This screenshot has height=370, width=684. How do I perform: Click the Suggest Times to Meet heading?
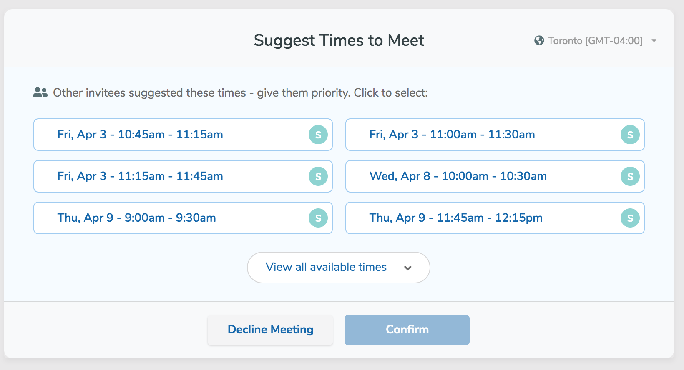coord(339,40)
